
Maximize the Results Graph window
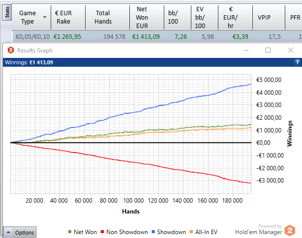click(268, 50)
